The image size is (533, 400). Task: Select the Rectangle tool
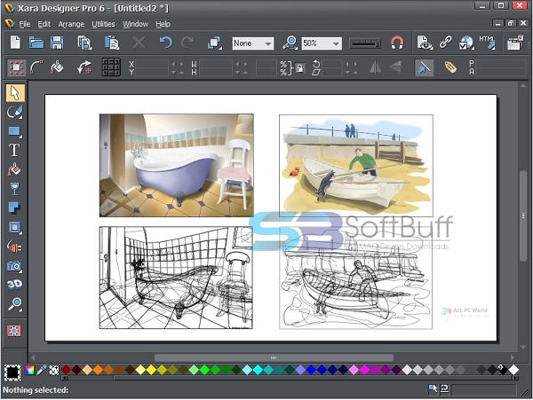(x=14, y=131)
